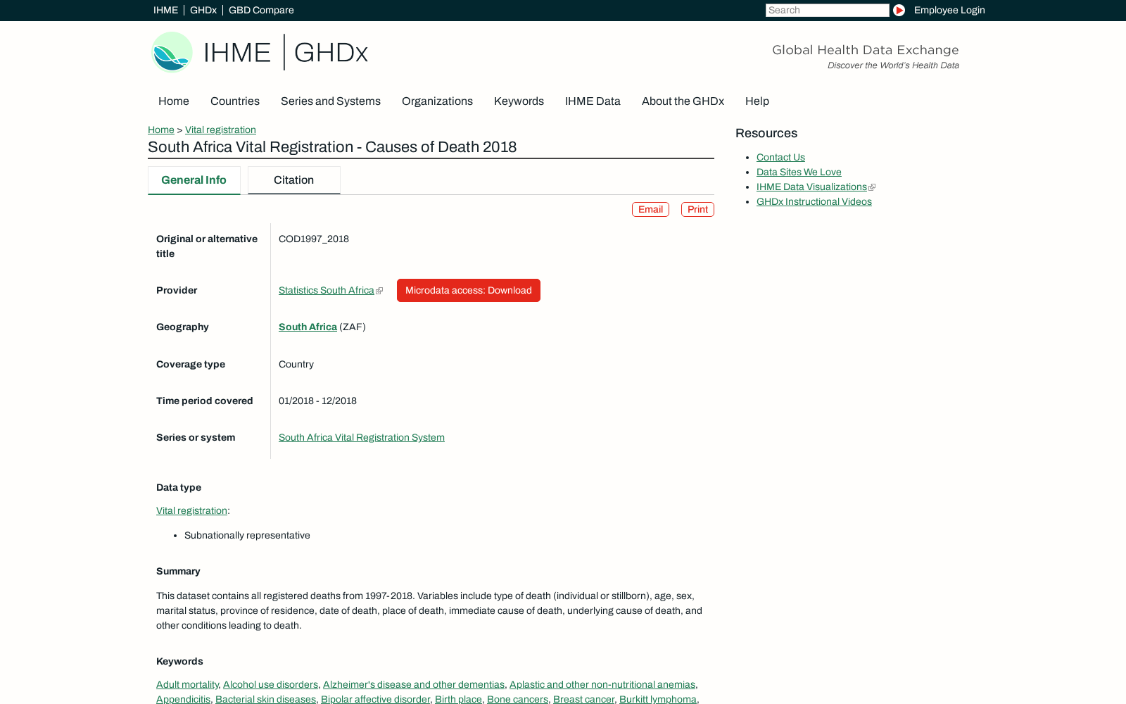The height and width of the screenshot is (704, 1126).
Task: Open About the GHDx menu item
Action: [x=683, y=101]
